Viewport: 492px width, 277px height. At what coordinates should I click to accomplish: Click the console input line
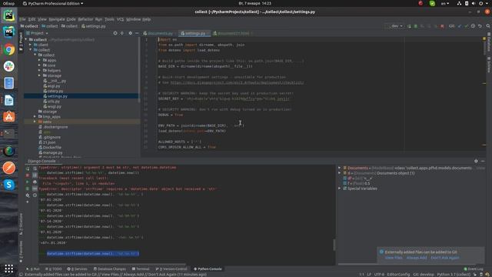coord(93,253)
